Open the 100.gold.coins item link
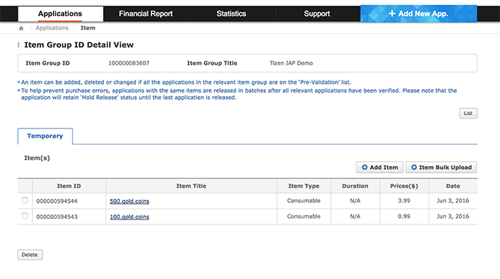Screen dimensions: 500x279 [x=129, y=217]
